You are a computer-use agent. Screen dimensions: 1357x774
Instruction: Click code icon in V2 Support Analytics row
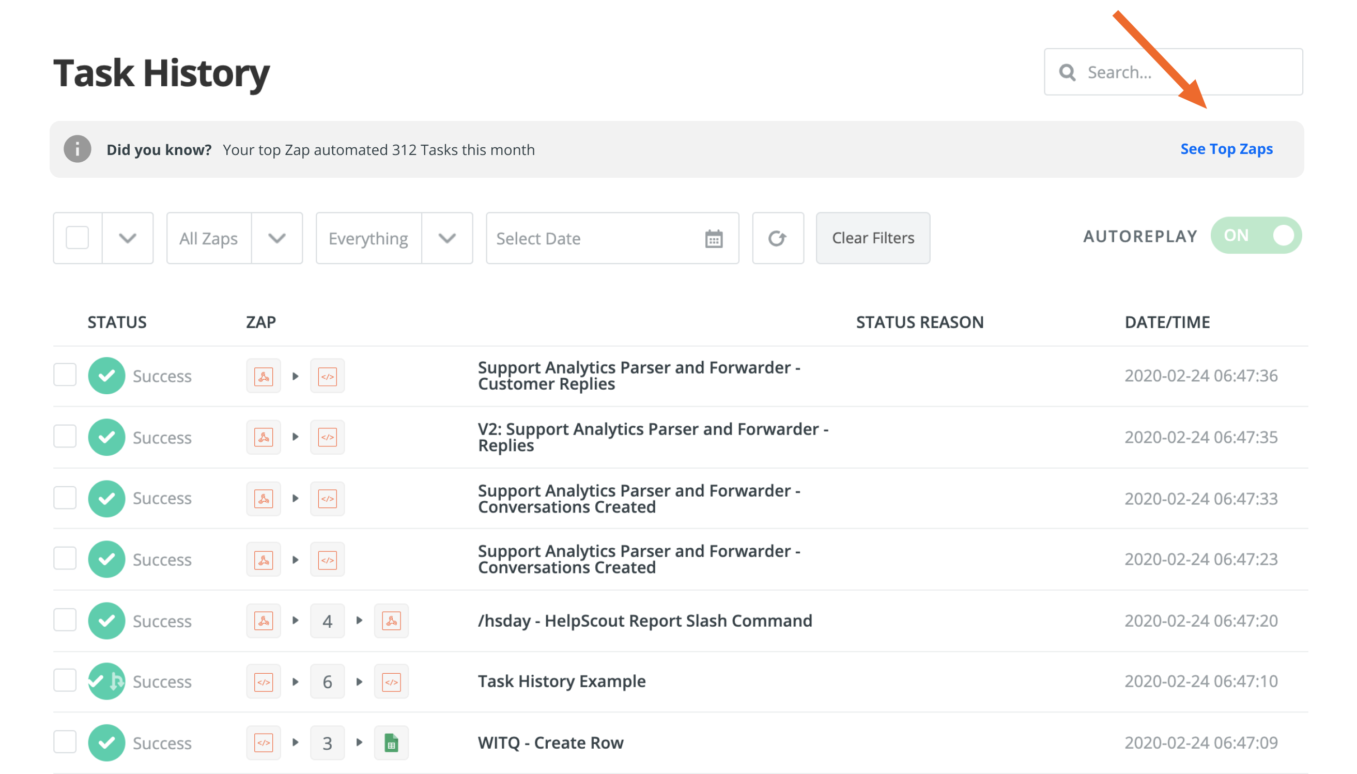[327, 437]
